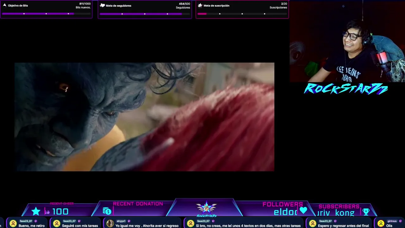Click the "100" recent cheer amount
This screenshot has width=405, height=228.
pos(60,212)
